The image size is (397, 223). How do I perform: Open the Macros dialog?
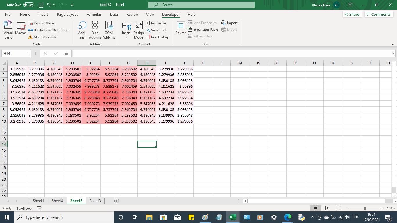[21, 28]
